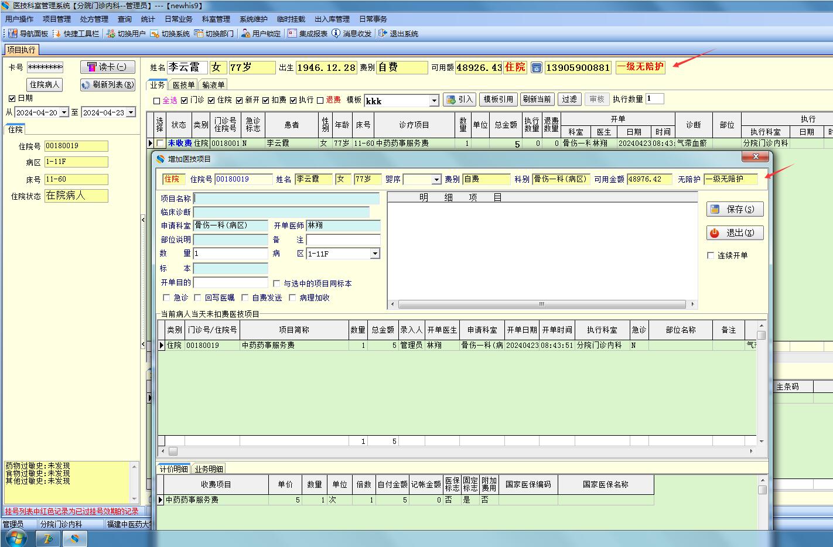The image size is (833, 547).
Task: Expand the 模板 kkk dropdown
Action: click(x=434, y=101)
